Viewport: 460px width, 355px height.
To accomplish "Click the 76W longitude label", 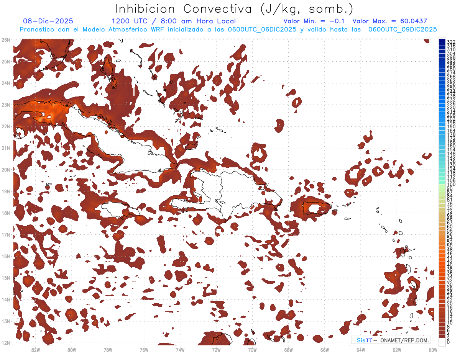I will [144, 350].
